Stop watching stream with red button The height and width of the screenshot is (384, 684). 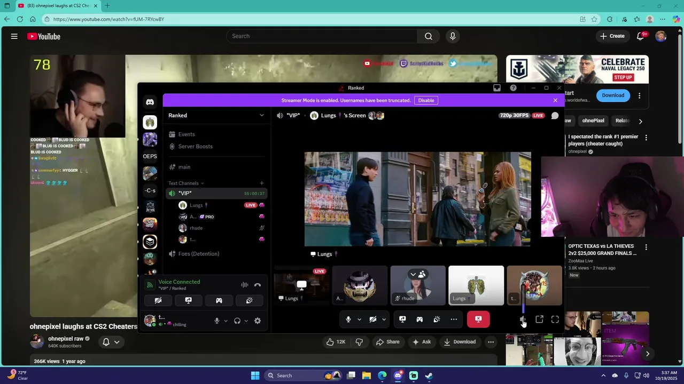478,319
